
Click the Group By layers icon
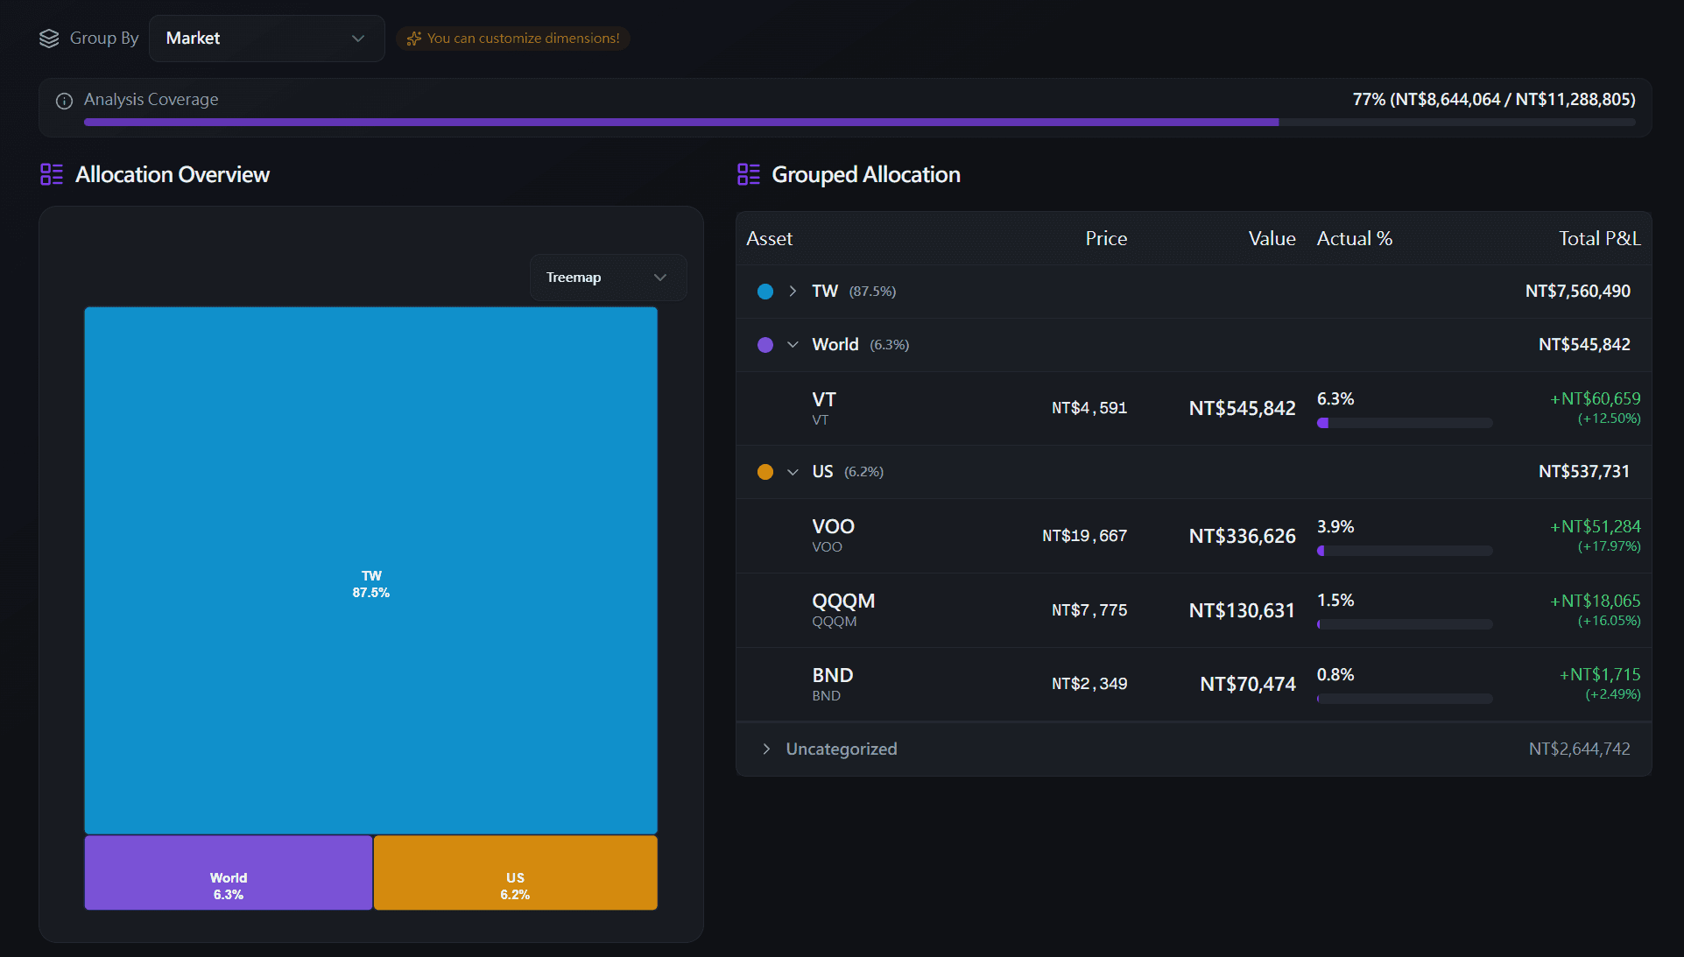tap(49, 39)
